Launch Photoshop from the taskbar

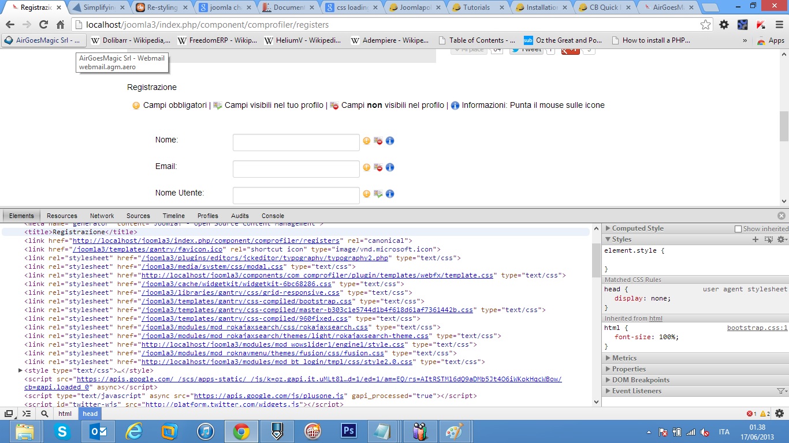349,431
